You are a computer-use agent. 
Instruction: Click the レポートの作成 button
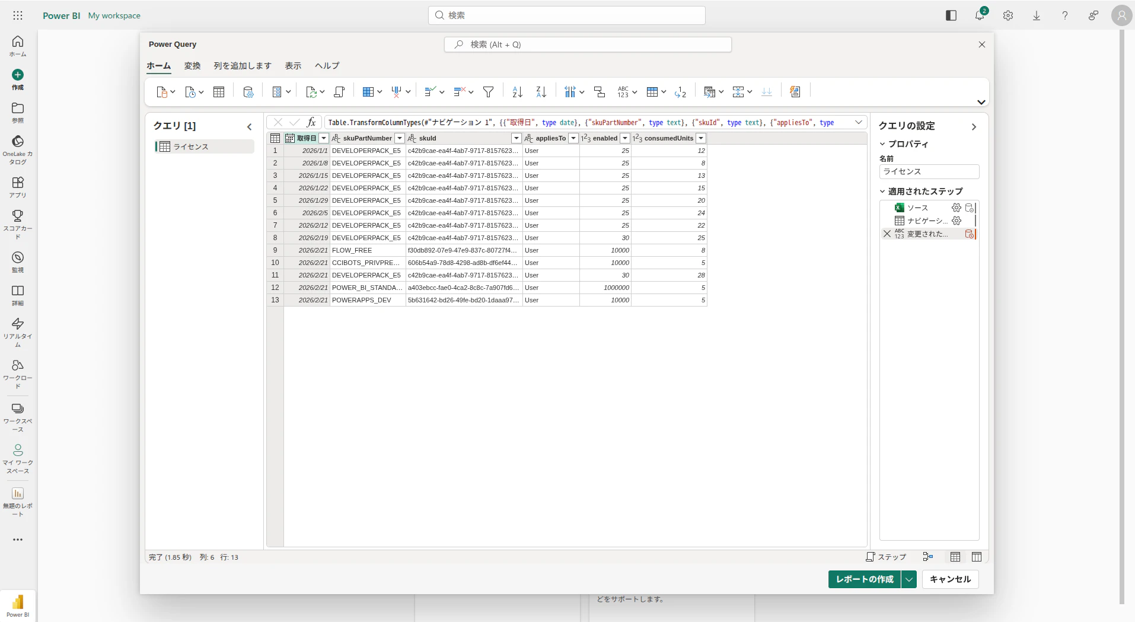(865, 579)
